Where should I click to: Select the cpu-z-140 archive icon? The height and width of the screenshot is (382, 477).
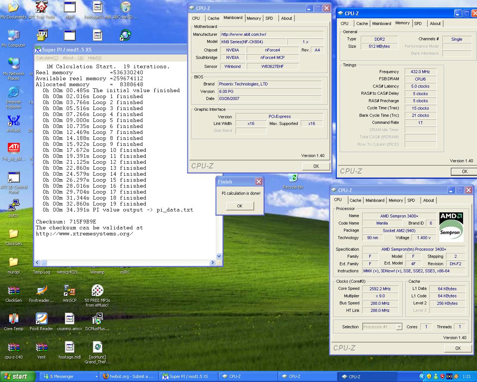coord(13,350)
